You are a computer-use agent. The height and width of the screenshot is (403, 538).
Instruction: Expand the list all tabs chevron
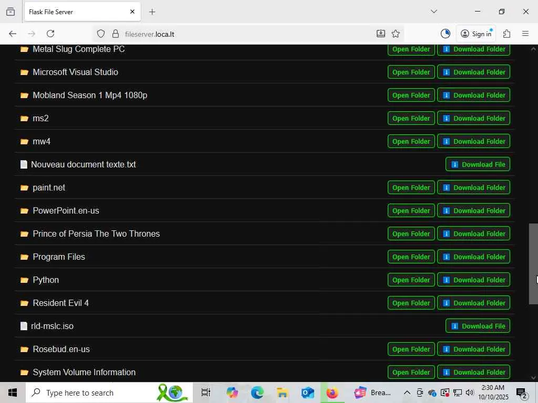(434, 12)
